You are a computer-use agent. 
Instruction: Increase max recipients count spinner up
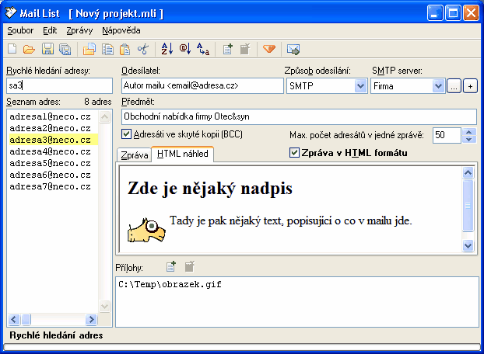[469, 132]
